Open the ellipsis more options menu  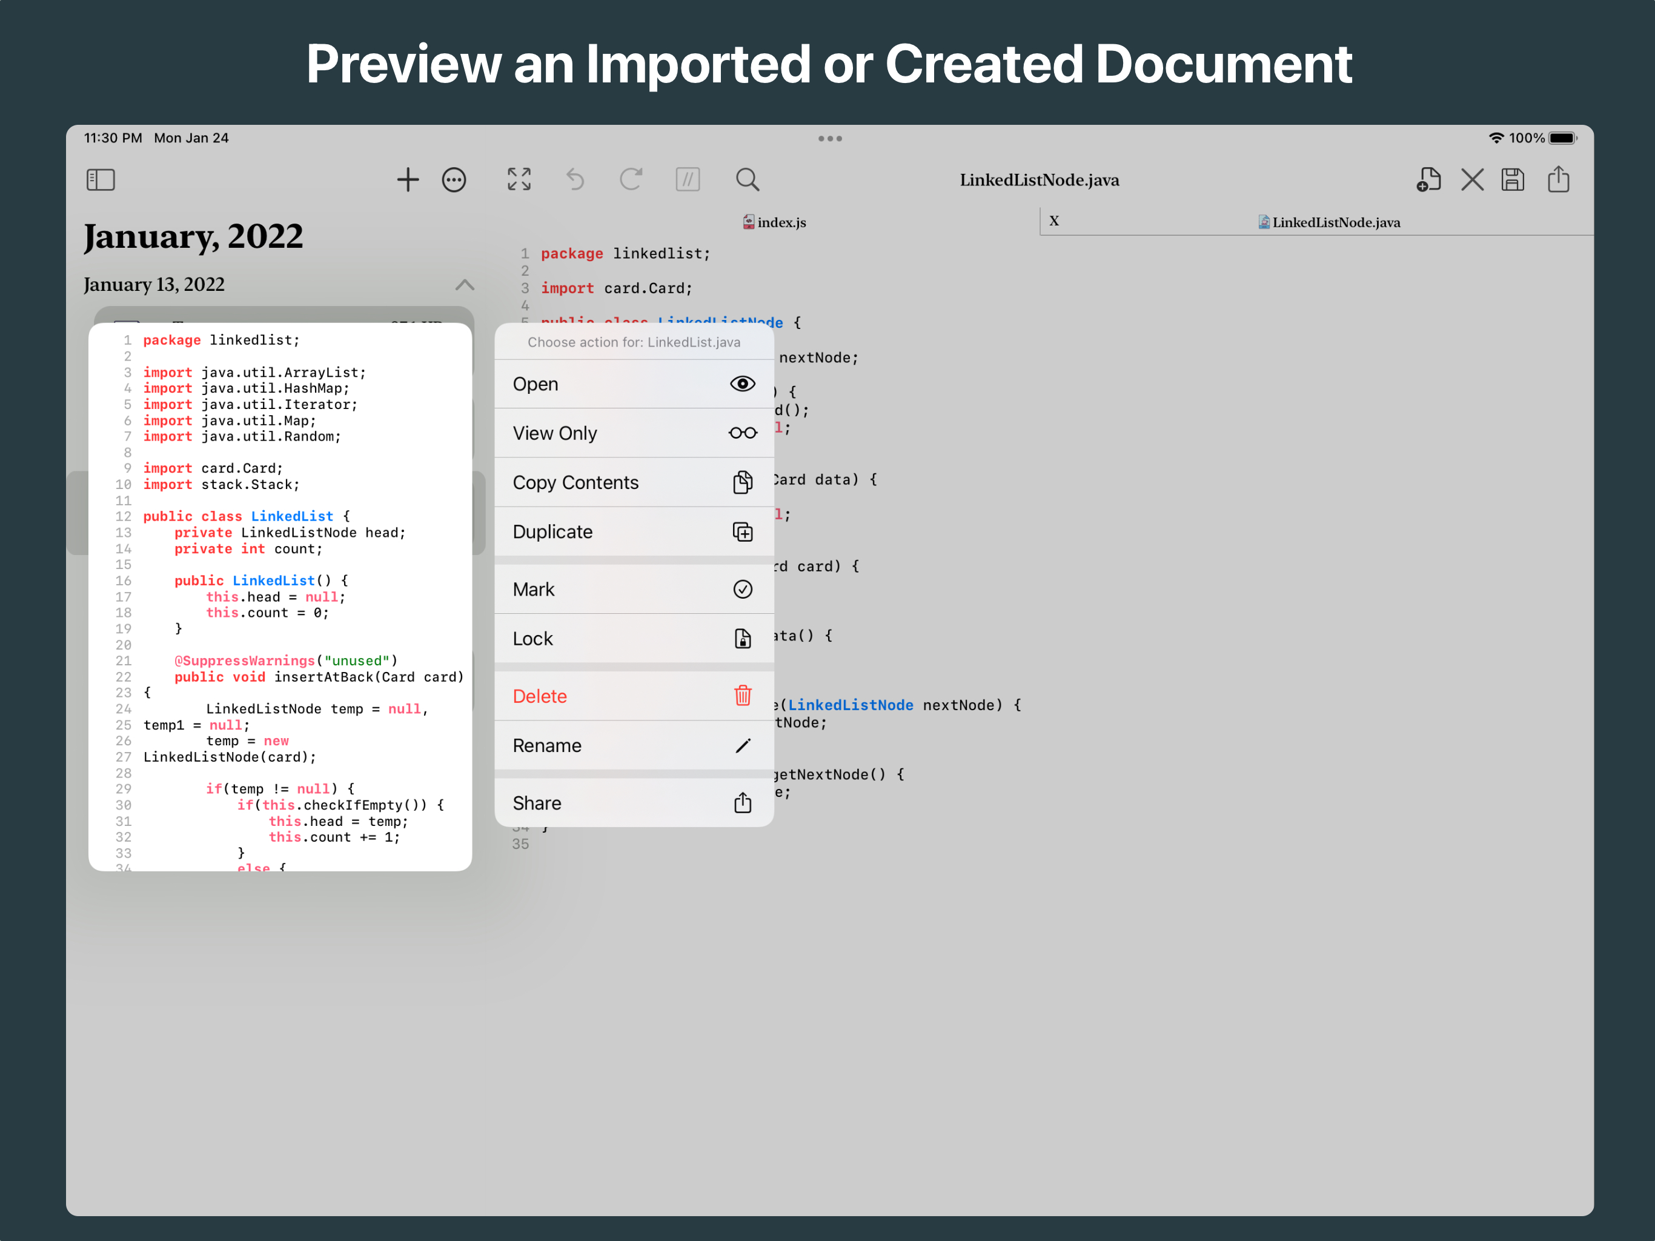coord(454,179)
